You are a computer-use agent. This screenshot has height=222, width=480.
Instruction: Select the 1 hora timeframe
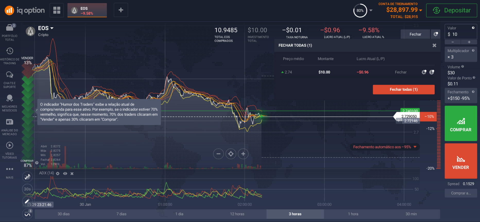[x=353, y=214]
